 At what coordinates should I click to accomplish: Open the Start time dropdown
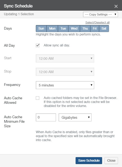pyautogui.click(x=65, y=58)
